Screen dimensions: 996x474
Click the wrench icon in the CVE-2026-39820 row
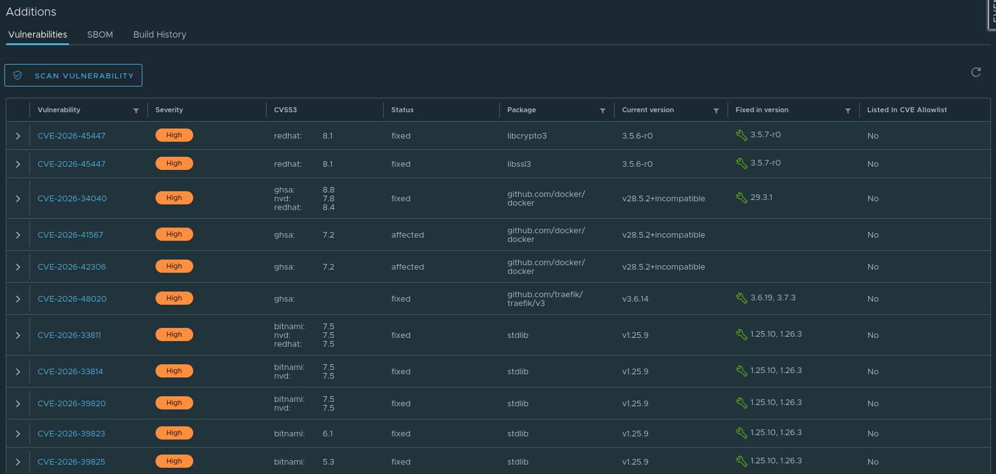[741, 403]
